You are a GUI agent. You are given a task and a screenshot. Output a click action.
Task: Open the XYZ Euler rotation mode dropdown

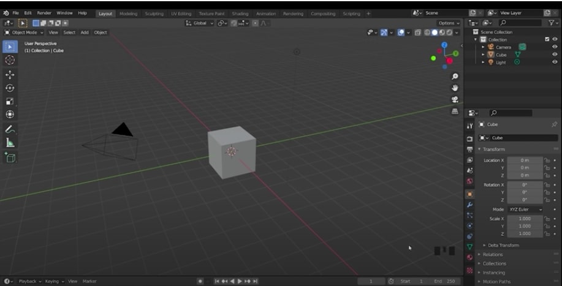(525, 209)
